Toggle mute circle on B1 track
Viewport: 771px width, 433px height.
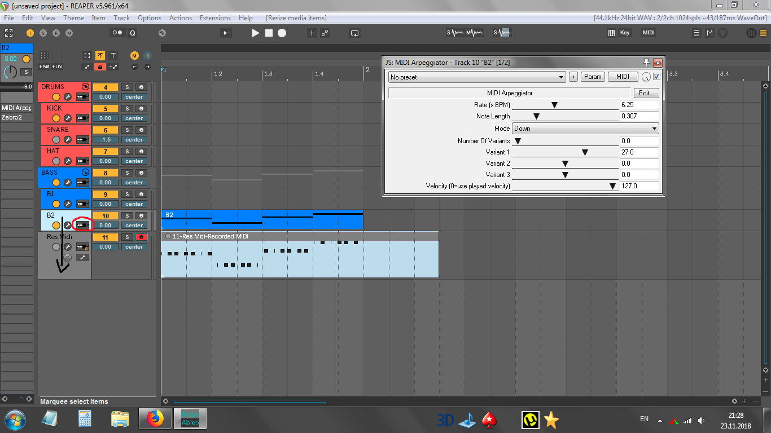click(56, 204)
